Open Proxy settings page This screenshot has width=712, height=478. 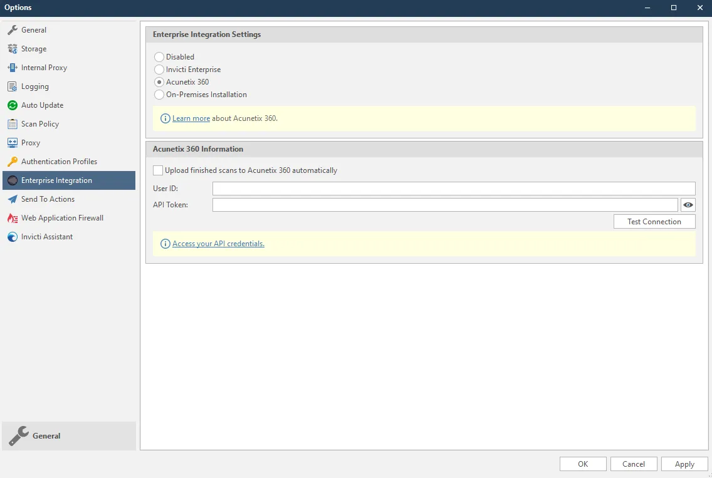pyautogui.click(x=69, y=143)
